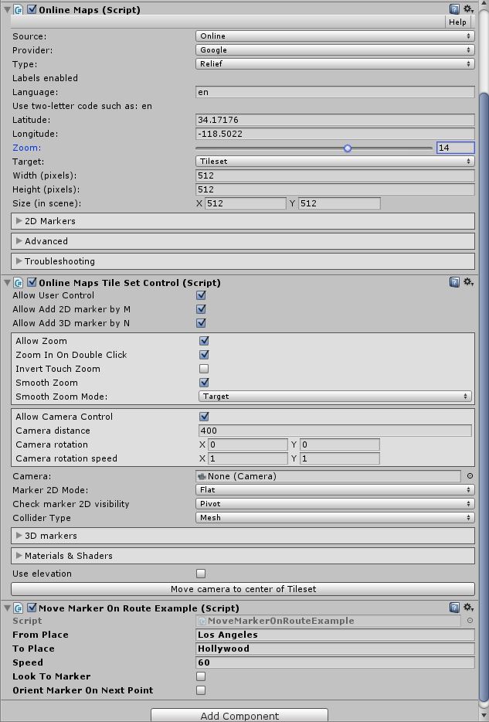Enable Use elevation checkbox

click(201, 574)
